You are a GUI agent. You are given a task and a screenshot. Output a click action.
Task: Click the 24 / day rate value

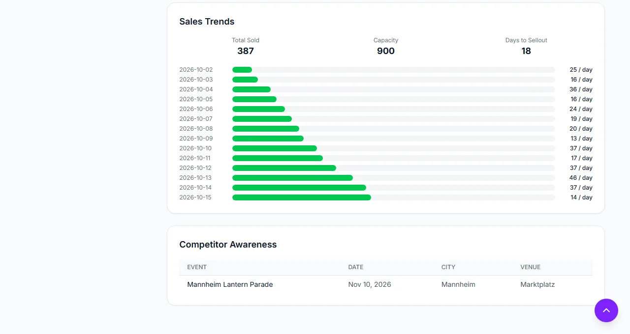coord(581,109)
